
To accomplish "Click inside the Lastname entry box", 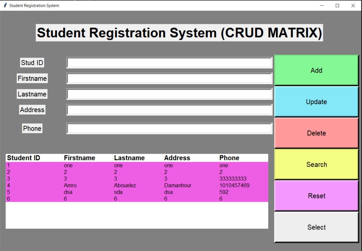I will pyautogui.click(x=169, y=94).
